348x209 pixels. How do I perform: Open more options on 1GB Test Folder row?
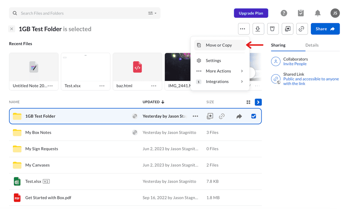coord(196,116)
